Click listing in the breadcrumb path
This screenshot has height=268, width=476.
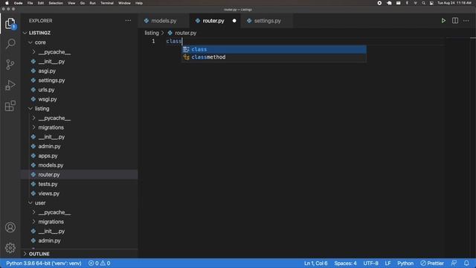152,33
